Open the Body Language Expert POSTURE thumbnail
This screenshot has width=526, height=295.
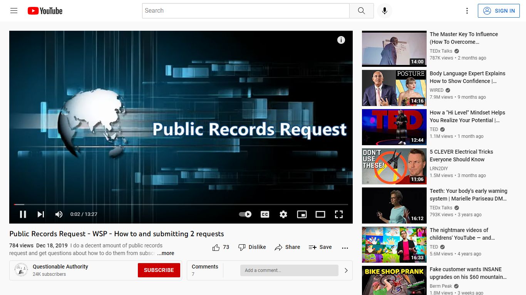point(394,88)
